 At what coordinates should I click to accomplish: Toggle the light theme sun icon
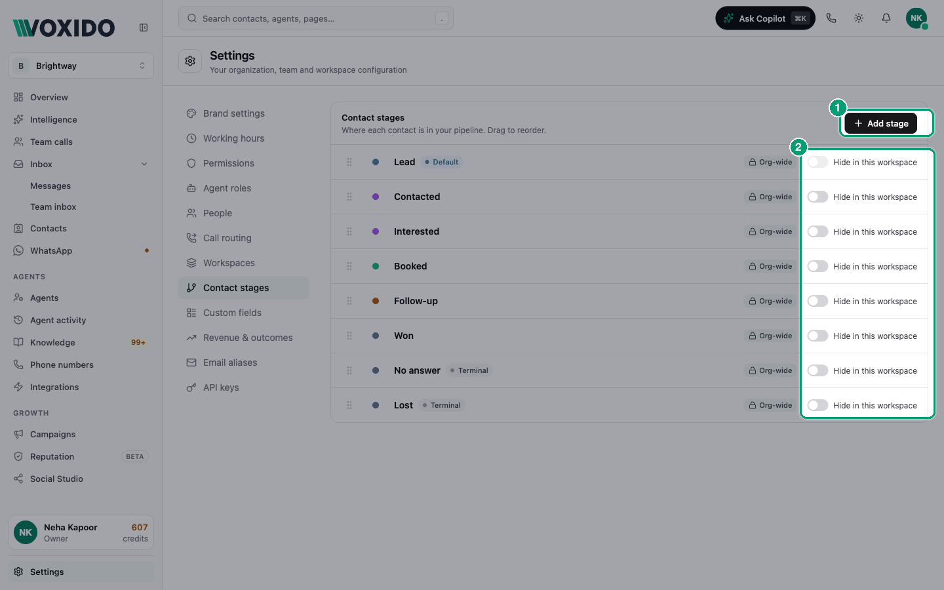[859, 18]
